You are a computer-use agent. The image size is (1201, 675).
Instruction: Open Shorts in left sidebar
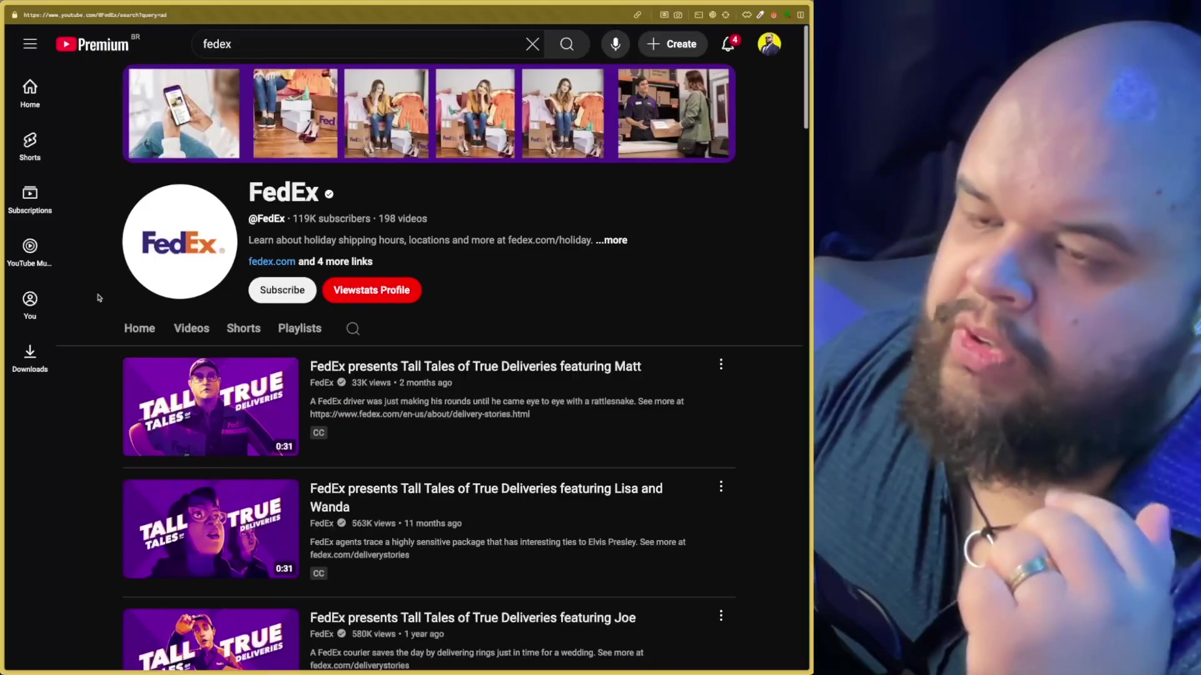[30, 147]
